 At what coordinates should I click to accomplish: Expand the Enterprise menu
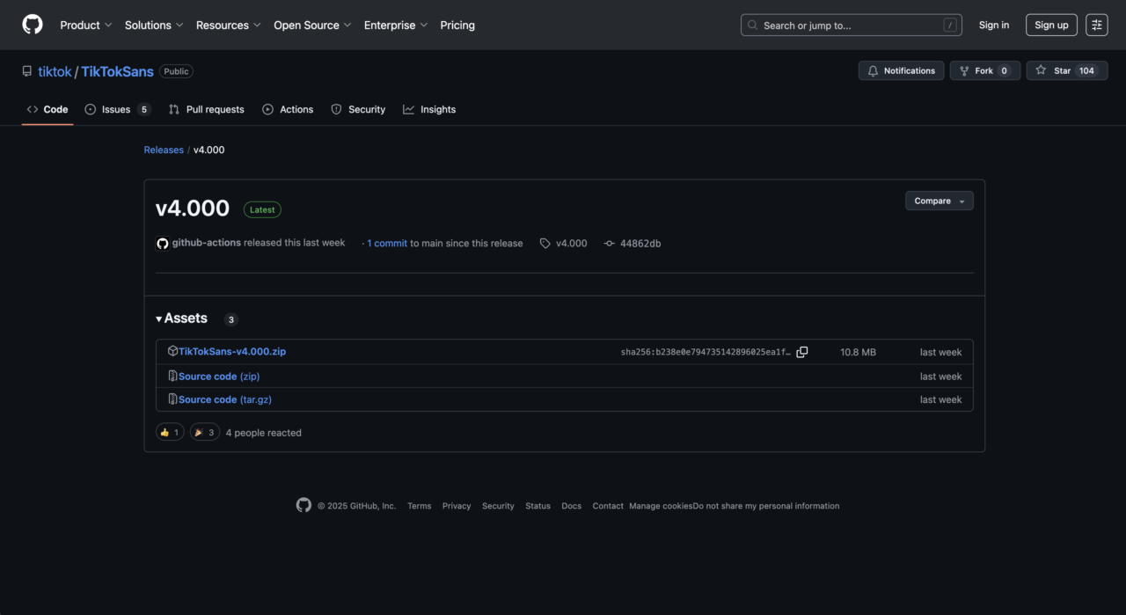click(x=396, y=26)
